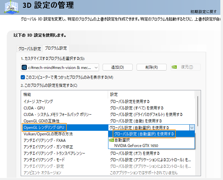Click 'グローバル設定 (オフ) を使用する' value
Viewport: 223px width, 180px height.
[135, 153]
